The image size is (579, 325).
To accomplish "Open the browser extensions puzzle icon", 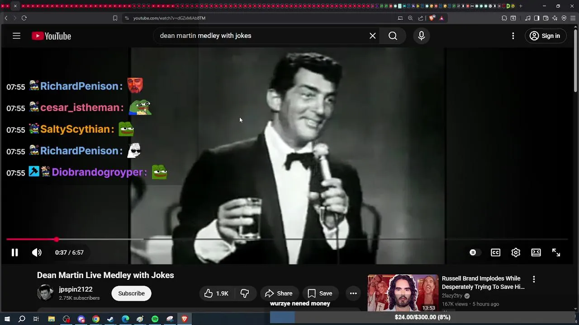I will point(504,18).
